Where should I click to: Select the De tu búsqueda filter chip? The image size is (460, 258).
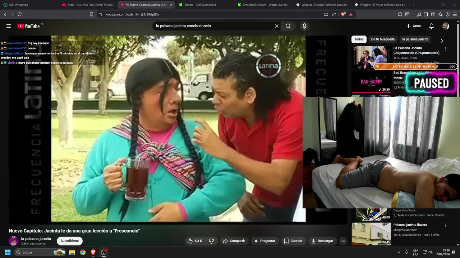point(383,39)
